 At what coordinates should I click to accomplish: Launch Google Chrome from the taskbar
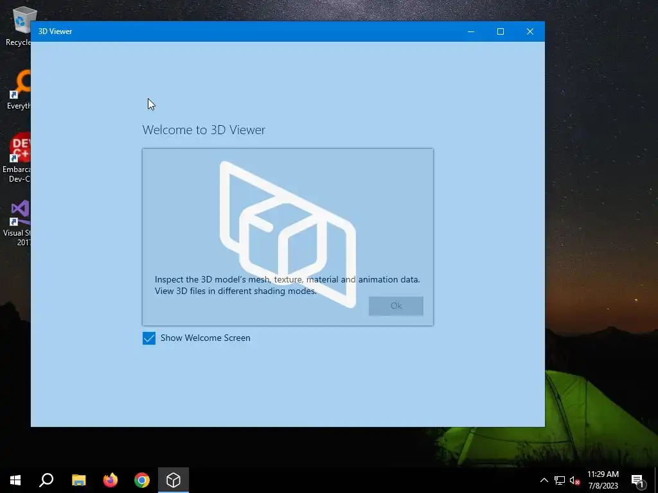(142, 480)
